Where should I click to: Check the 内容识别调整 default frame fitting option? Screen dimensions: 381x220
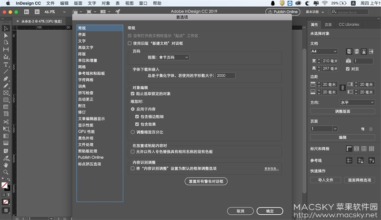point(133,169)
